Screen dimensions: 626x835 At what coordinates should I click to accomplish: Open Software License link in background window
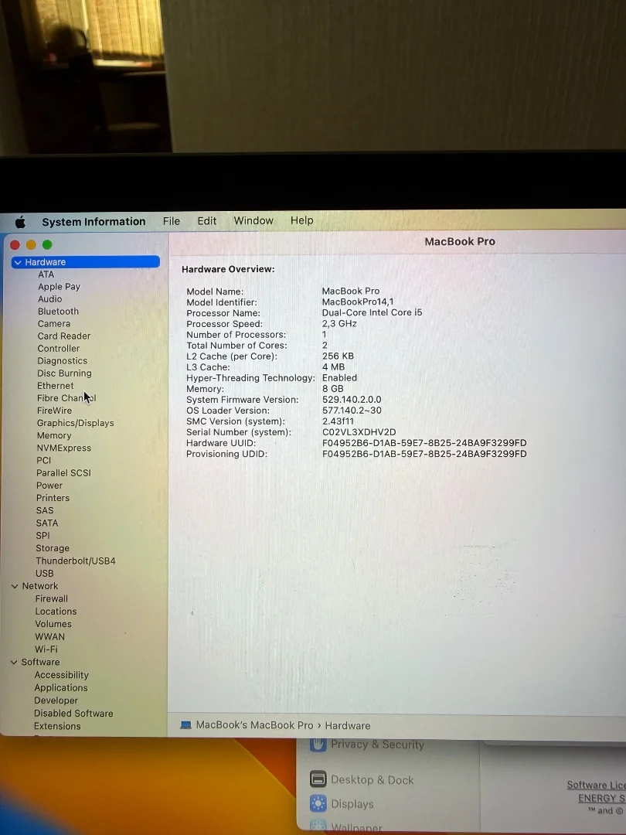596,785
